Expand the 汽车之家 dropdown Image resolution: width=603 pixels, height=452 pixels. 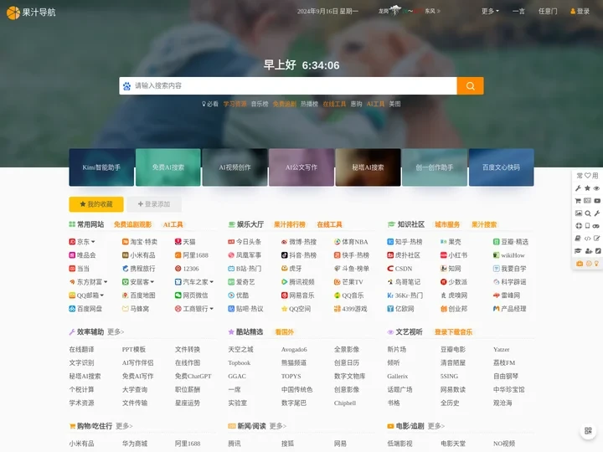click(x=212, y=282)
